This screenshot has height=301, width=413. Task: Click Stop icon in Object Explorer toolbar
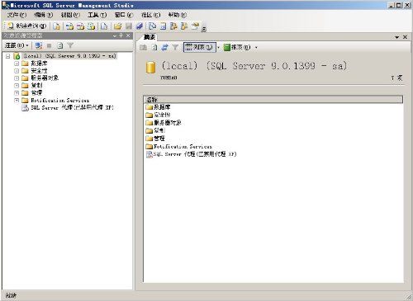[50, 45]
